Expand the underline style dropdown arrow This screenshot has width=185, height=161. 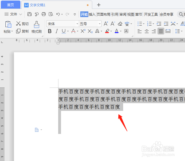pos(68,31)
